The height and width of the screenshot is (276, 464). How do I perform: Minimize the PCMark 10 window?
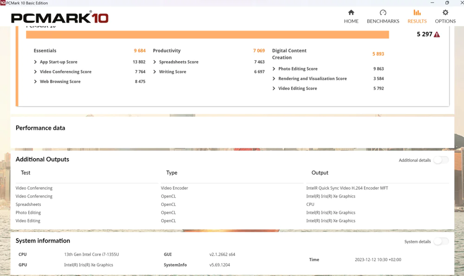click(x=432, y=3)
